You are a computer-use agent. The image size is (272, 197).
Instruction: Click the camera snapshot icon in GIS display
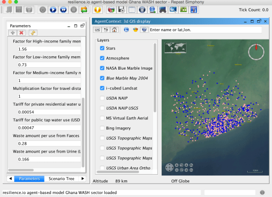(x=97, y=30)
